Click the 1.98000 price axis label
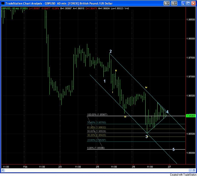The width and height of the screenshot is (197, 176). [x=191, y=38]
